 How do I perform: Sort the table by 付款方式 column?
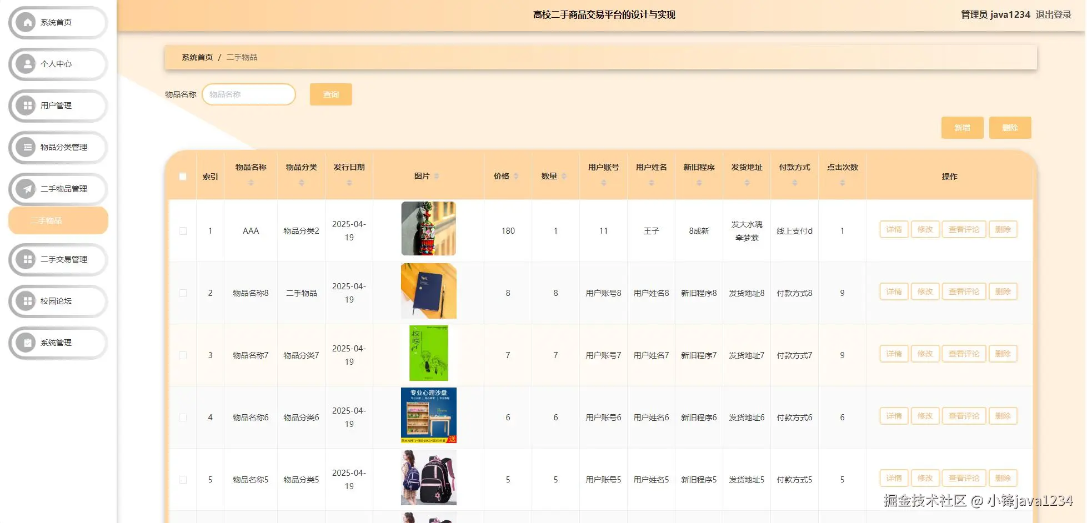pos(795,183)
